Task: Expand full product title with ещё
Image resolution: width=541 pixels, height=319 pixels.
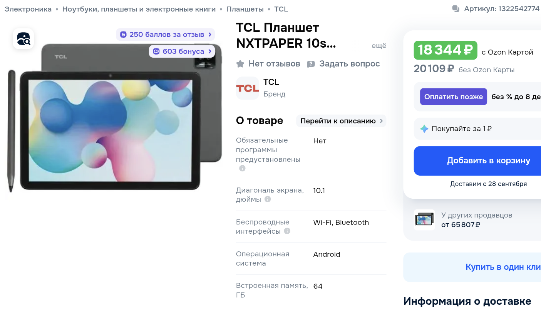Action: click(x=379, y=46)
